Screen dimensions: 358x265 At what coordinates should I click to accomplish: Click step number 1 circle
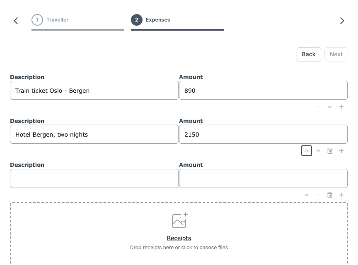[x=37, y=20]
